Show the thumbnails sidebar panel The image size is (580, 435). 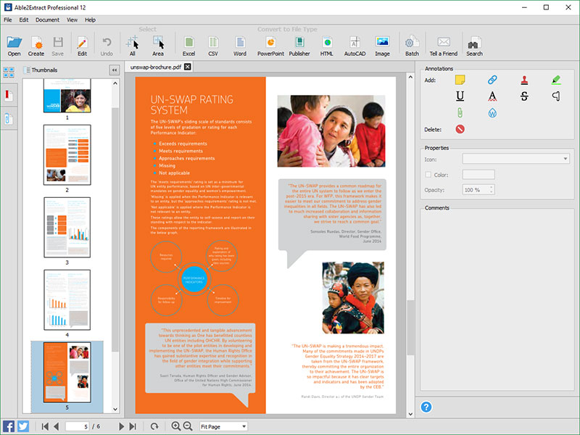point(9,72)
